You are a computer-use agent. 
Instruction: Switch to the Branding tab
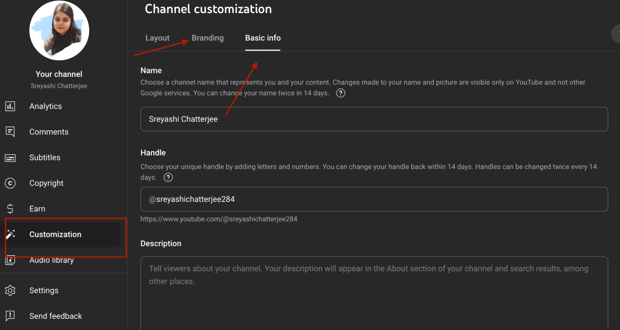tap(207, 38)
